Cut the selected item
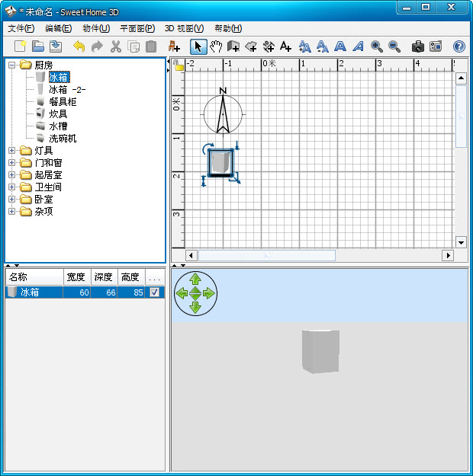The image size is (473, 476). click(x=116, y=46)
